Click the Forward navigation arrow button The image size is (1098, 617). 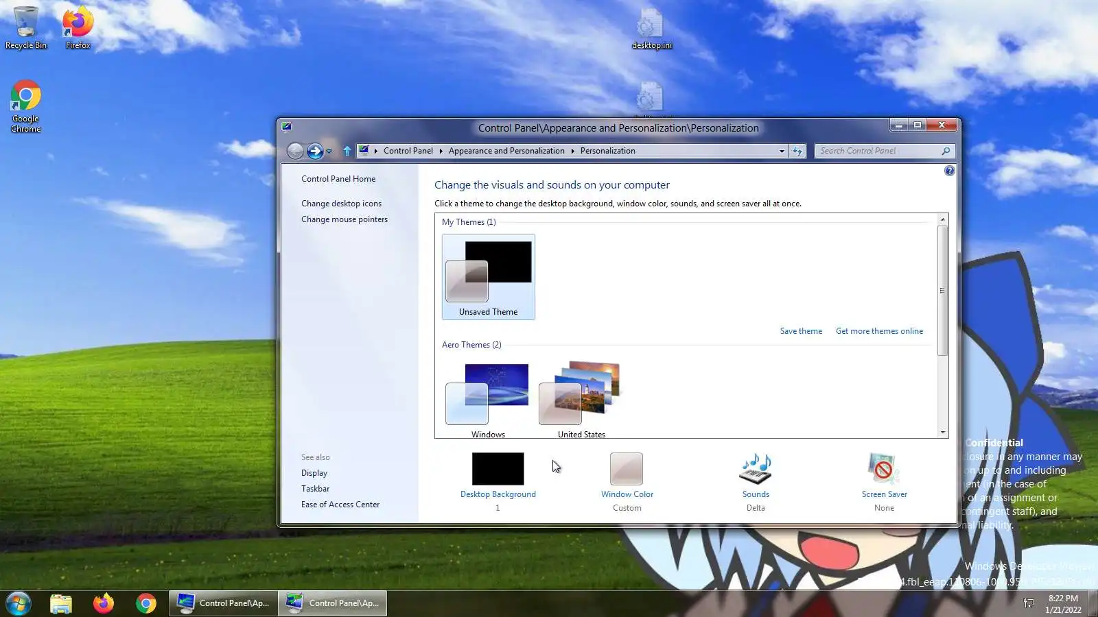point(315,151)
